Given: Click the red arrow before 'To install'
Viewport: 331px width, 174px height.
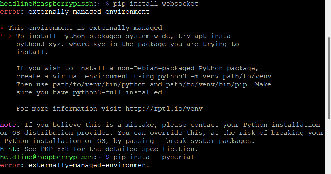Looking at the screenshot, I should tap(8, 36).
